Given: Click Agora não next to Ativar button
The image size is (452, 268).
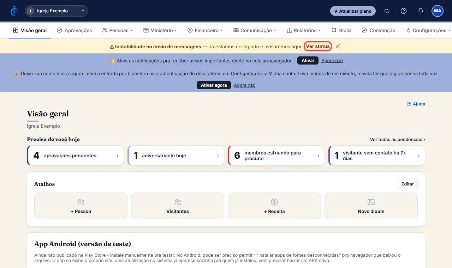Looking at the screenshot, I should point(332,61).
